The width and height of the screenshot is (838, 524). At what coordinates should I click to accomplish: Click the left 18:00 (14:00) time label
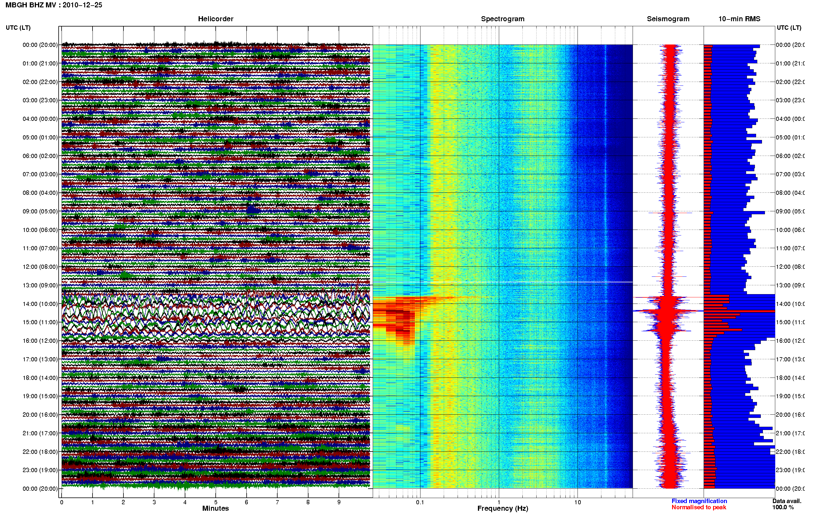click(x=40, y=378)
